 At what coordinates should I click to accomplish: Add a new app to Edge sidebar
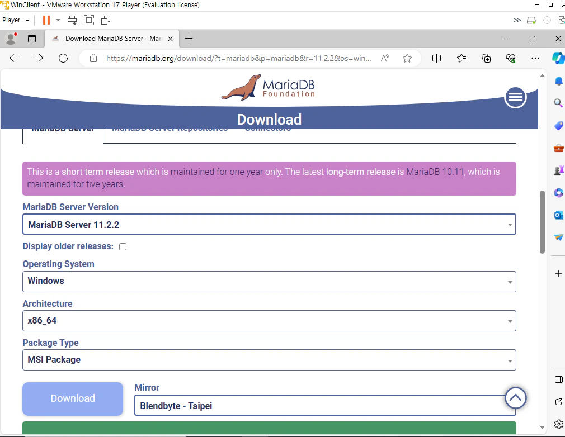point(558,274)
